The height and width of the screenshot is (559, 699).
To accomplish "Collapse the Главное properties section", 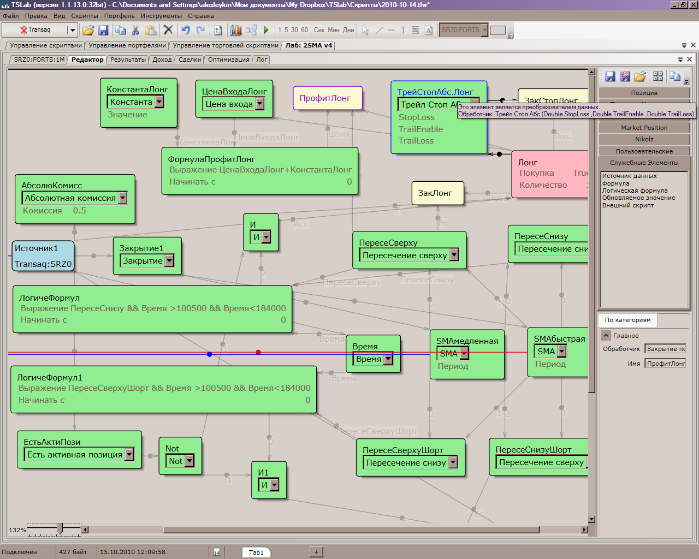I will (606, 336).
